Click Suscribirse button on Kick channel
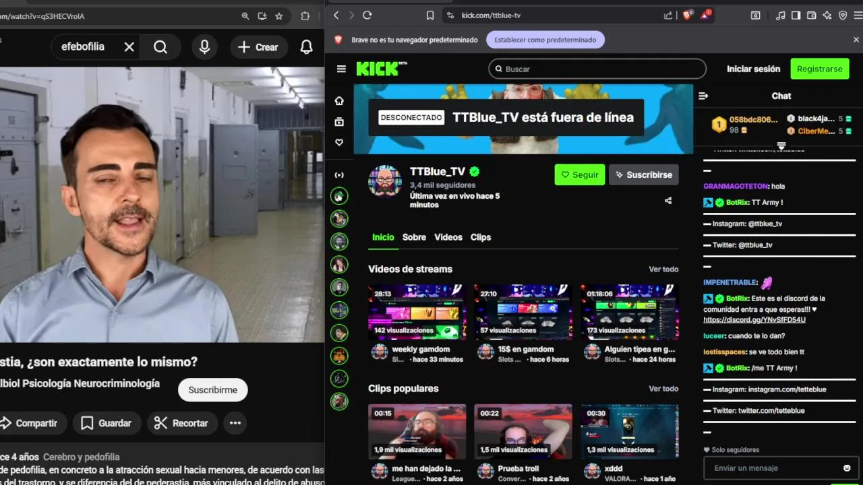 (x=644, y=174)
